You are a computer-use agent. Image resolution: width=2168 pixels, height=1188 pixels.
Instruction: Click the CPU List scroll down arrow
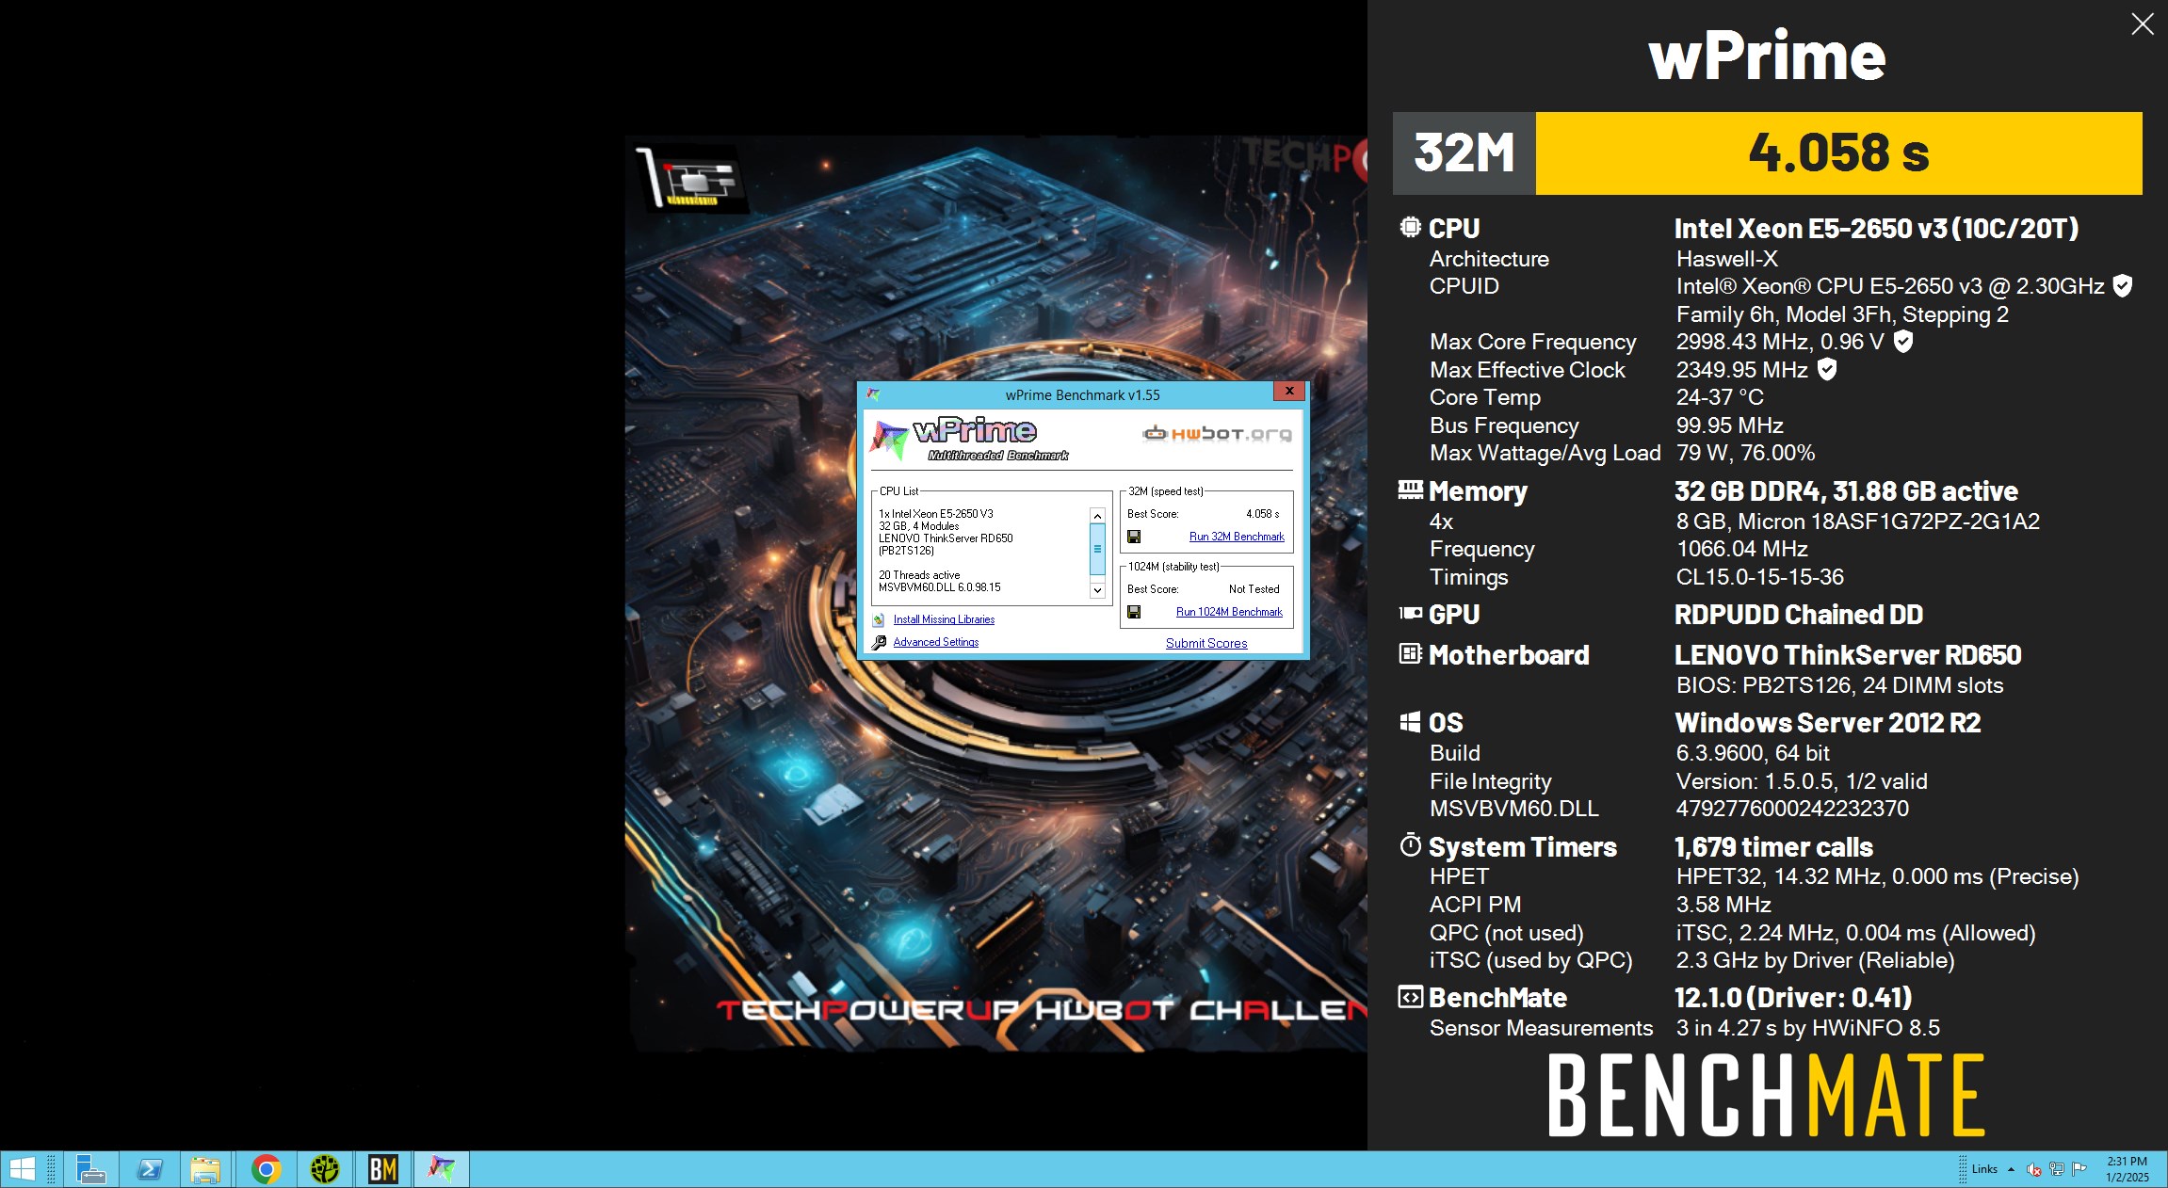pyautogui.click(x=1097, y=590)
